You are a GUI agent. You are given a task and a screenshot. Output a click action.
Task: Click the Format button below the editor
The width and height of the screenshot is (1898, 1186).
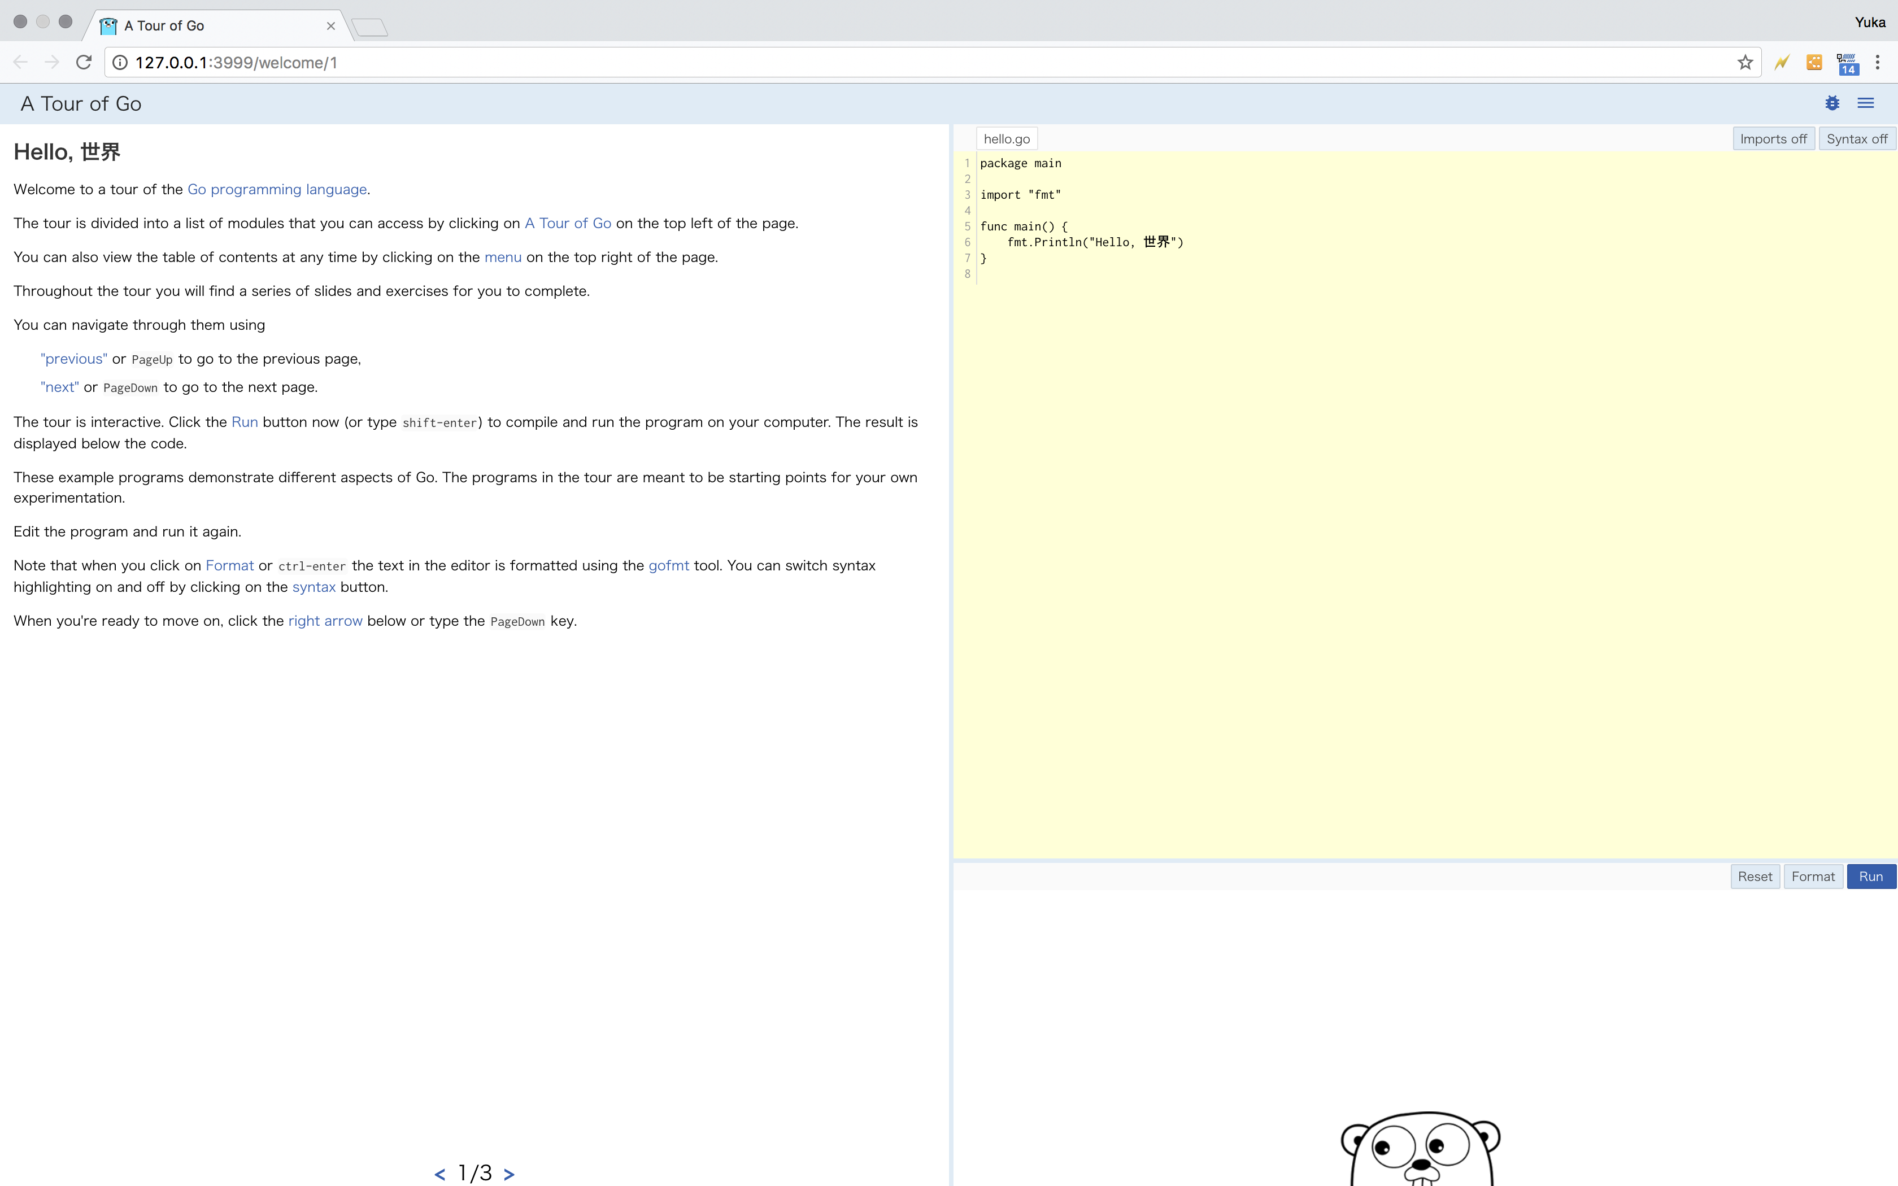click(1813, 876)
